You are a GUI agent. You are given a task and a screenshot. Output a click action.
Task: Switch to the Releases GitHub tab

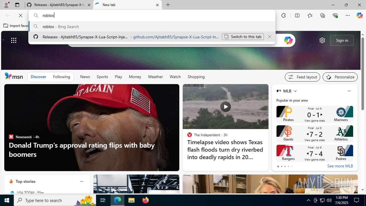click(59, 5)
